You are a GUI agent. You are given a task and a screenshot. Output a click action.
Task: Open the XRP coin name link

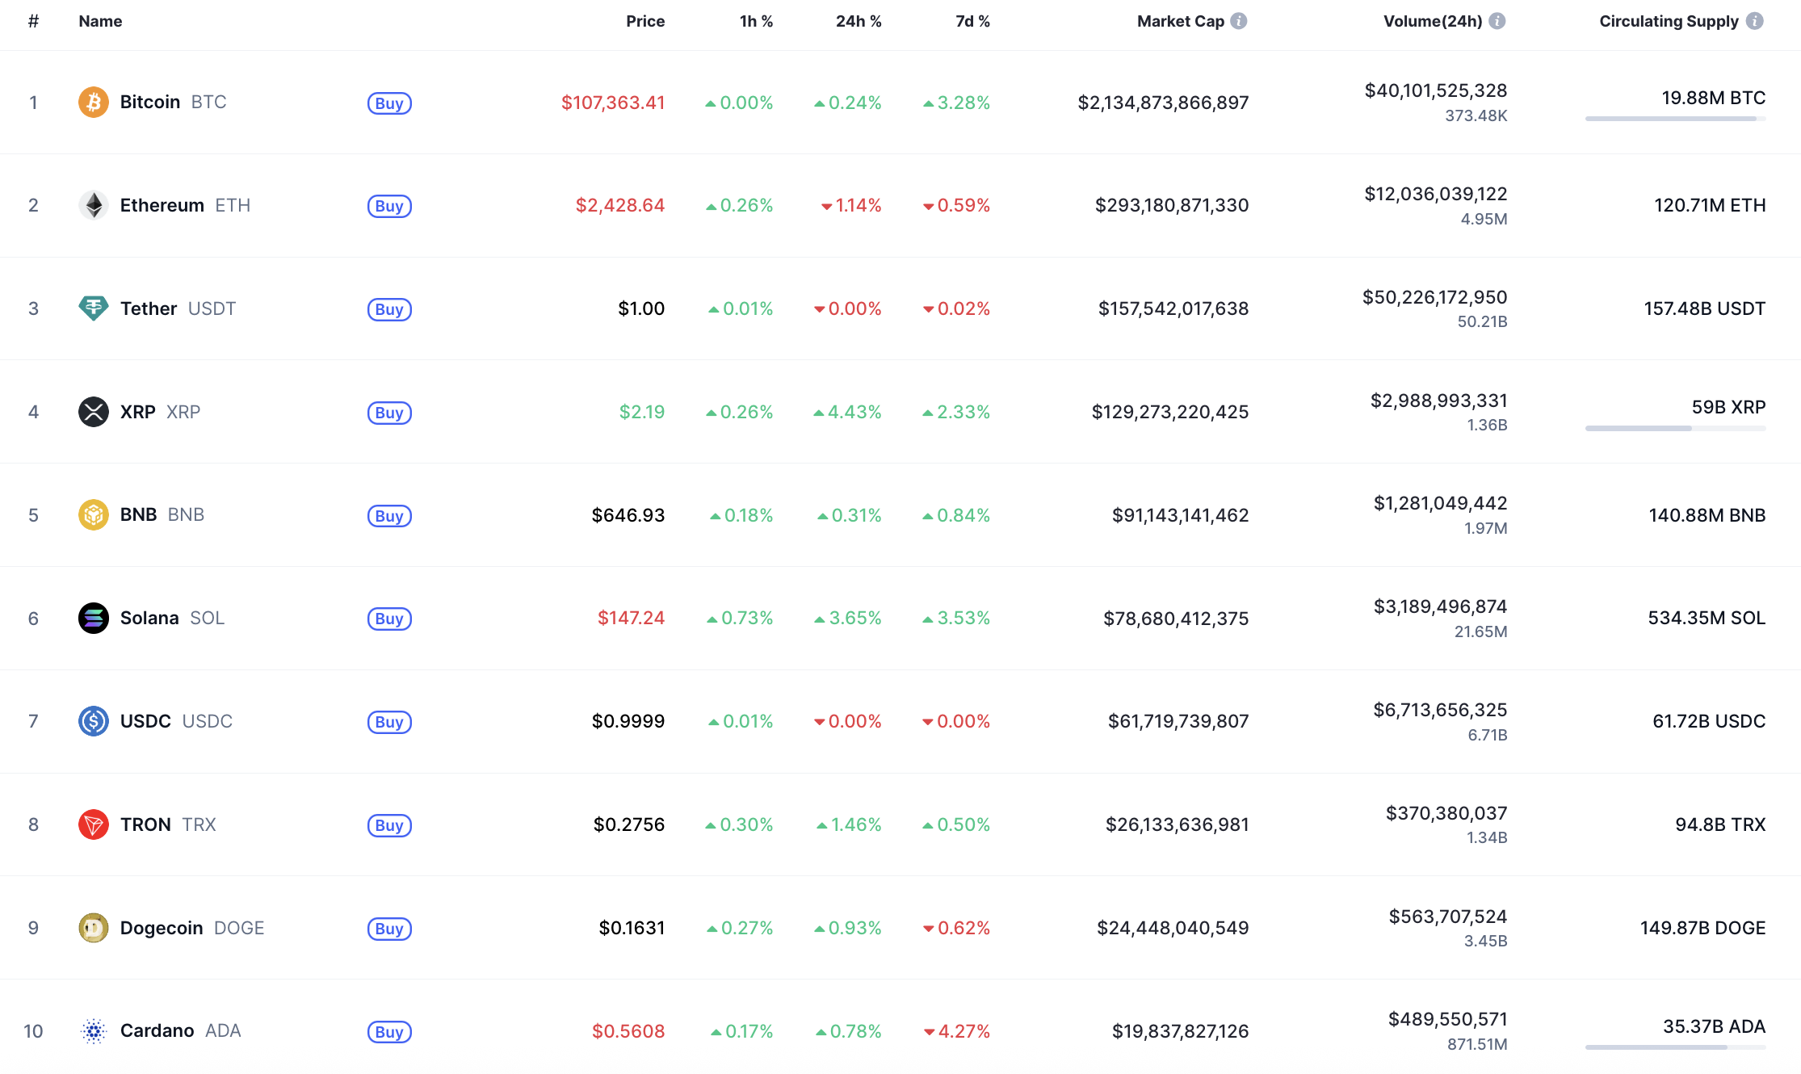click(x=137, y=412)
